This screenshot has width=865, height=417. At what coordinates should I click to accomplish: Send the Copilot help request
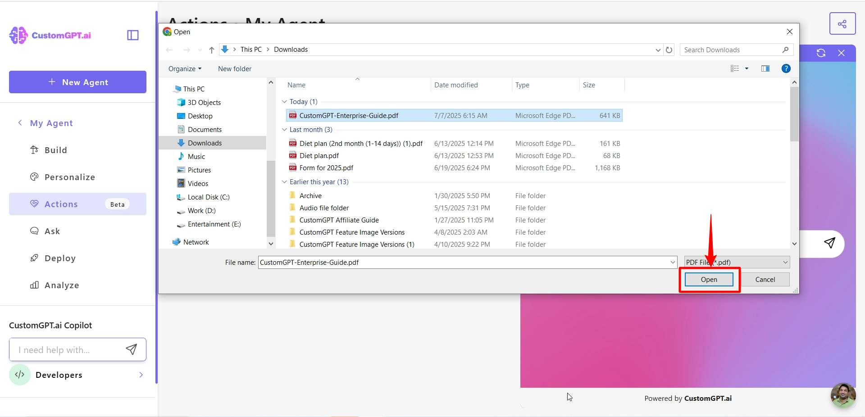click(131, 349)
